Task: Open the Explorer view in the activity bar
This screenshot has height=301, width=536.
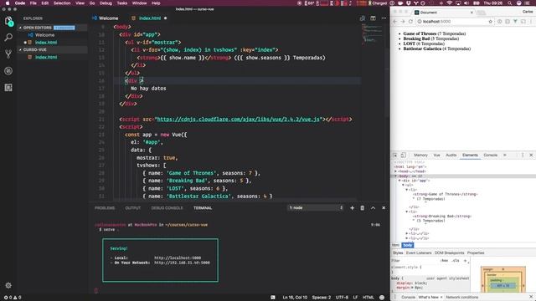Action: 8,21
